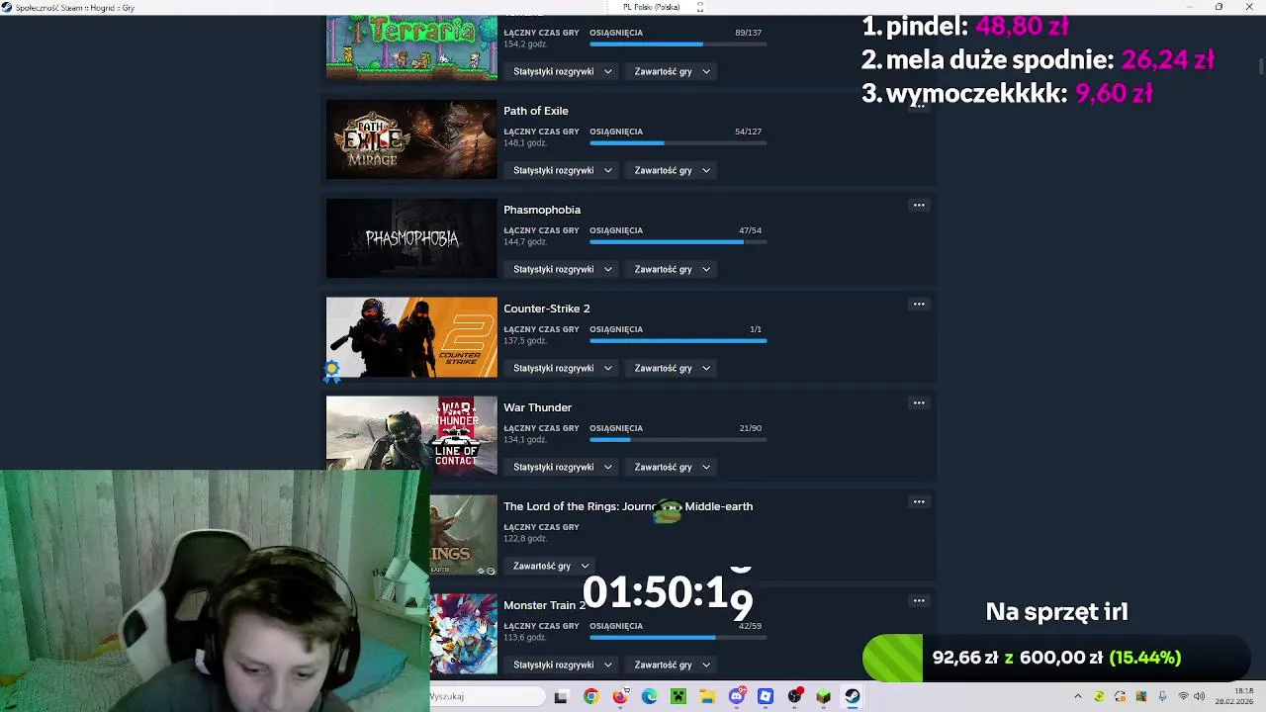Image resolution: width=1266 pixels, height=712 pixels.
Task: Open the volume speaker tray icon
Action: tap(1200, 696)
